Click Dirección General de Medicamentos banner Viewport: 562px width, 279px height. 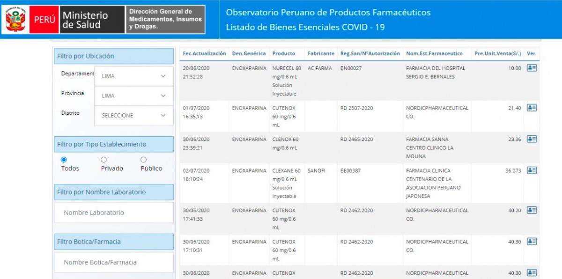165,19
